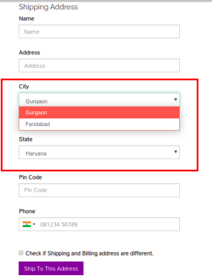212x280 pixels.
Task: Choose Faridabad from the city list
Action: coord(99,124)
